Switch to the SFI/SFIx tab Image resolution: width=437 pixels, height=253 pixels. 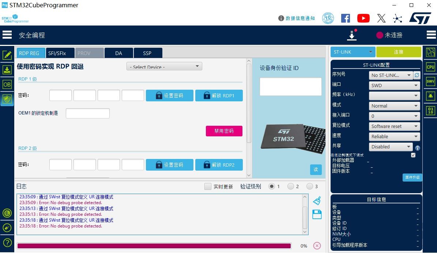(x=60, y=53)
